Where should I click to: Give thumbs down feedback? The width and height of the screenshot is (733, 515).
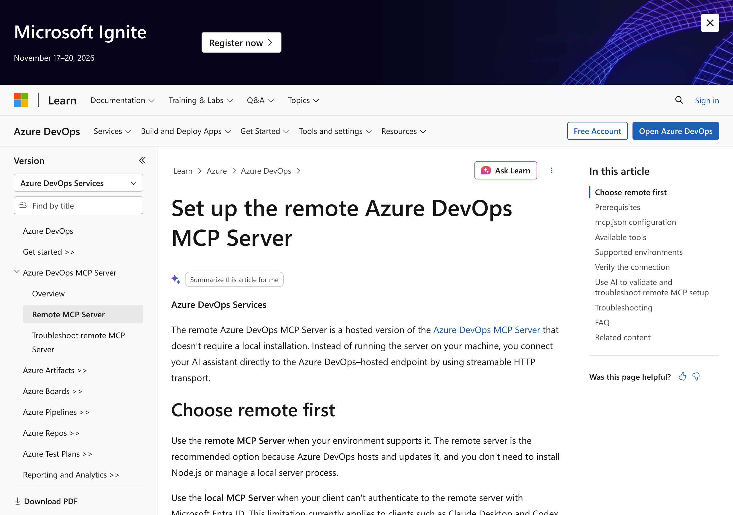click(x=696, y=377)
